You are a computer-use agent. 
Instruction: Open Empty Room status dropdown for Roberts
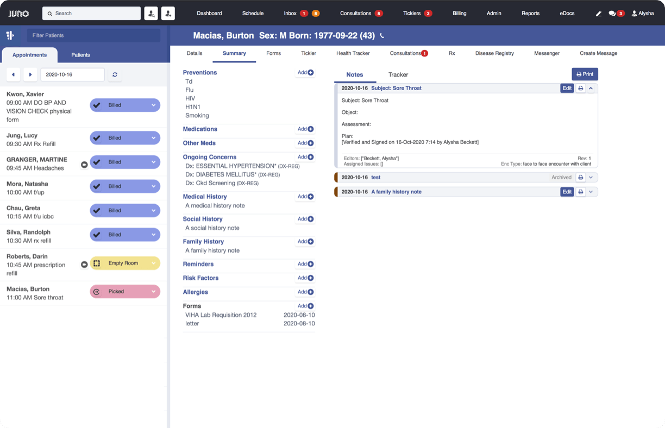click(x=154, y=263)
